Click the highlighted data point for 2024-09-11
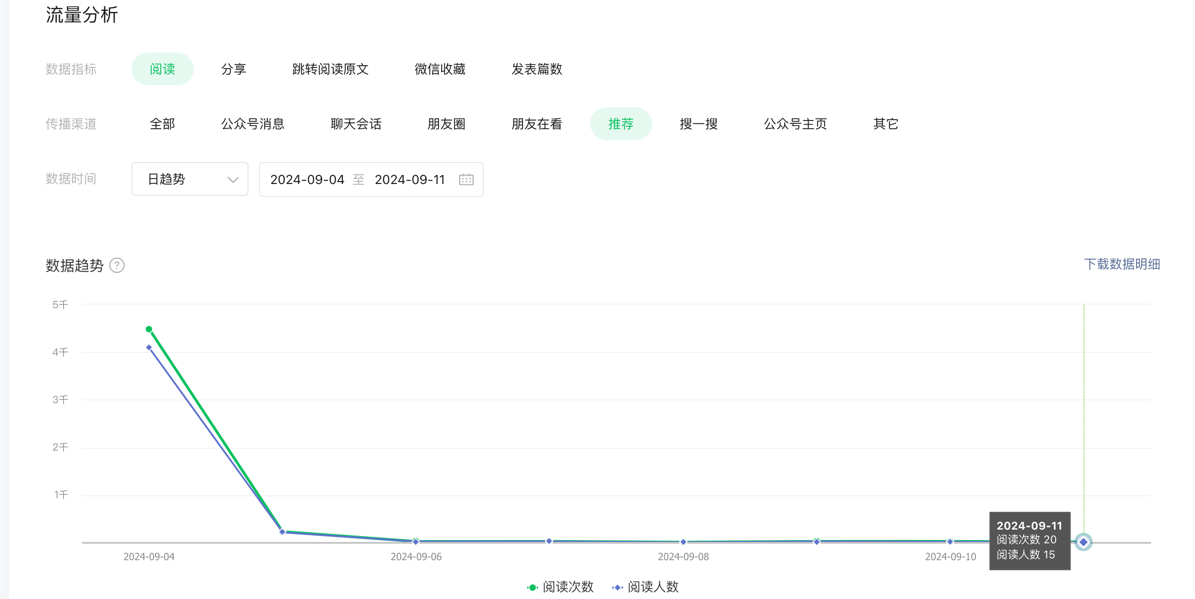Screen dimensions: 1195x599 1084,541
